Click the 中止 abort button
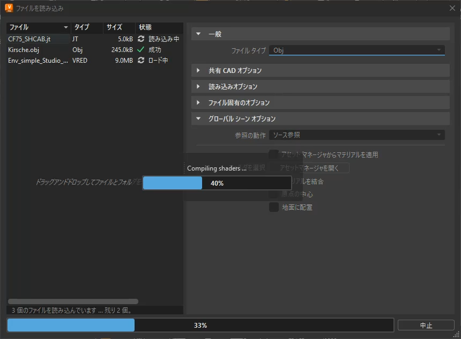The width and height of the screenshot is (461, 339). tap(426, 325)
